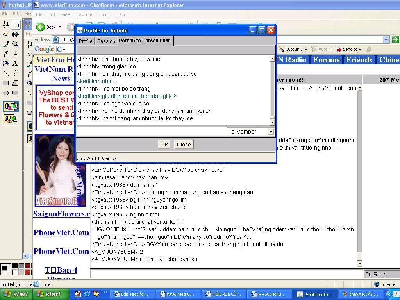Open the AutoLink dropdown arrow
The height and width of the screenshot is (300, 400).
pyautogui.click(x=305, y=49)
